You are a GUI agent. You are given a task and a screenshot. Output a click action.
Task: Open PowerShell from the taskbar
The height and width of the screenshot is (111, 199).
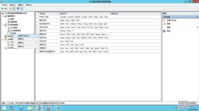(x=21, y=108)
